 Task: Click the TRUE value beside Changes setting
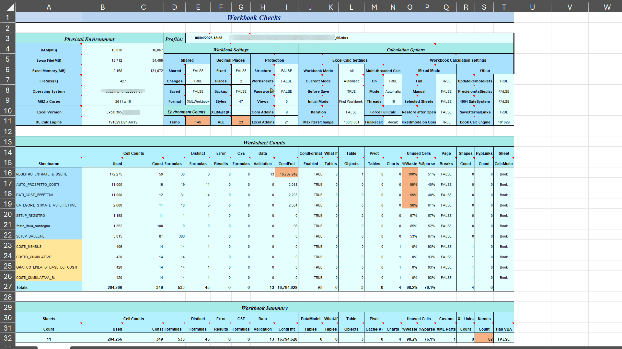click(198, 81)
